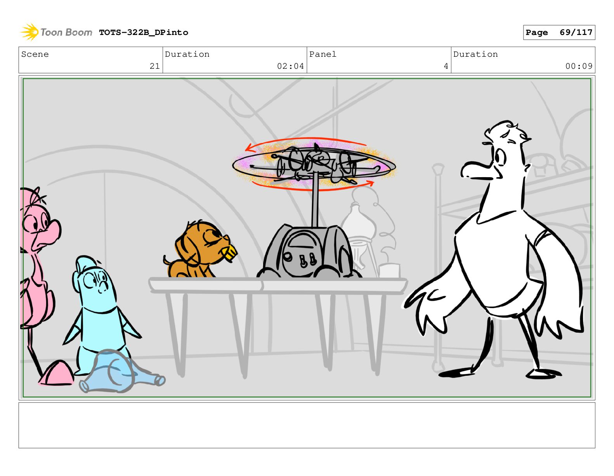The height and width of the screenshot is (476, 614).
Task: Click the Page 69/117 indicator
Action: coord(559,33)
